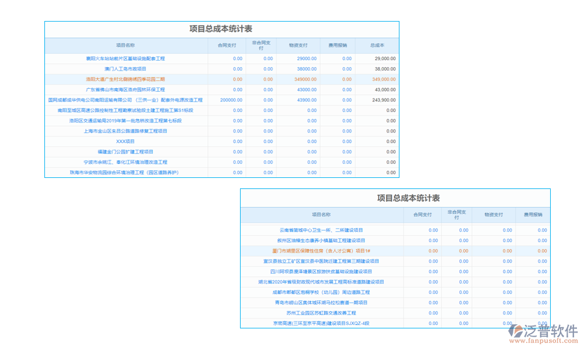Open 福建金门公园扩建工程项目 link

click(x=126, y=152)
